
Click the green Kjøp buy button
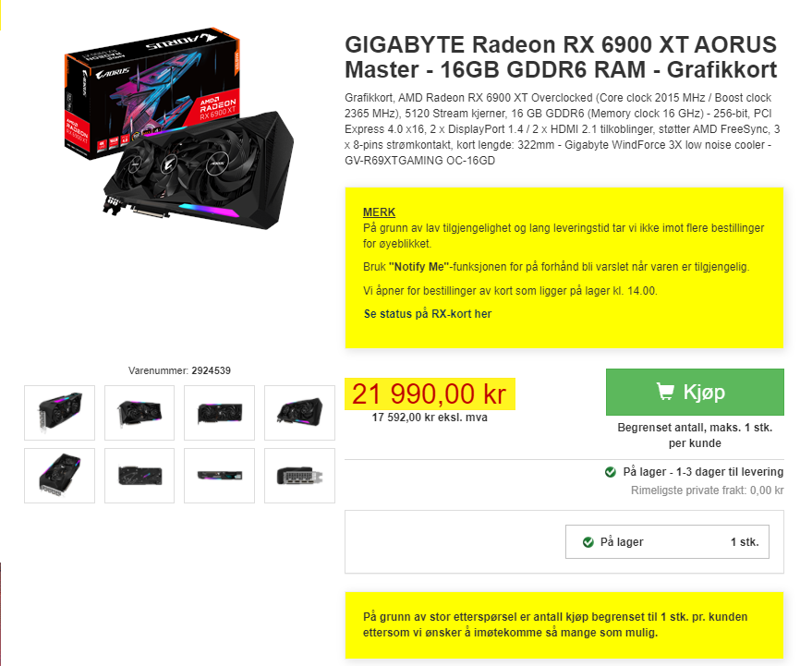pos(695,392)
